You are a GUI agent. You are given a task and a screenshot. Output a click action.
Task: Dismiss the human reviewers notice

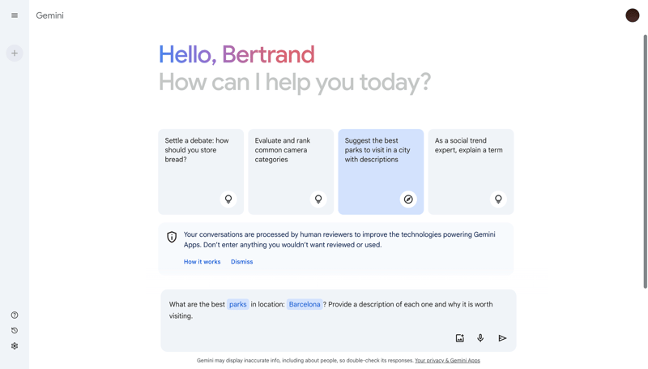(x=241, y=262)
